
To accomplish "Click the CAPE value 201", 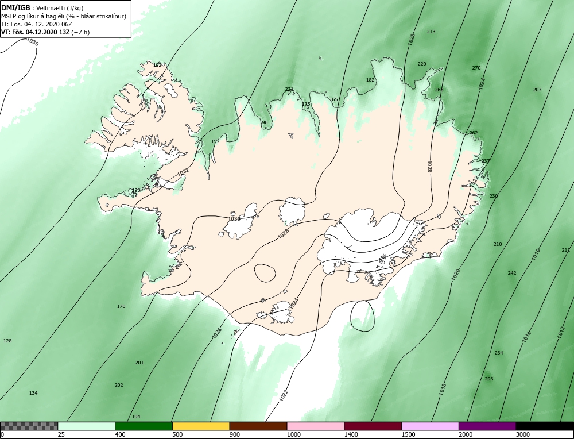I will (x=139, y=363).
